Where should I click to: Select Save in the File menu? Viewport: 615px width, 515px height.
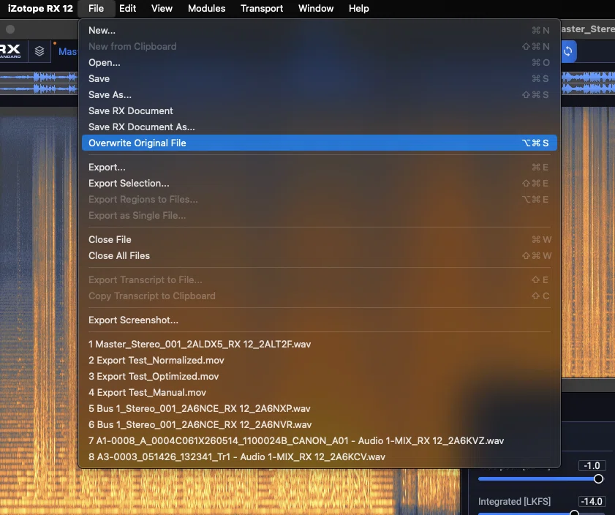(320, 78)
